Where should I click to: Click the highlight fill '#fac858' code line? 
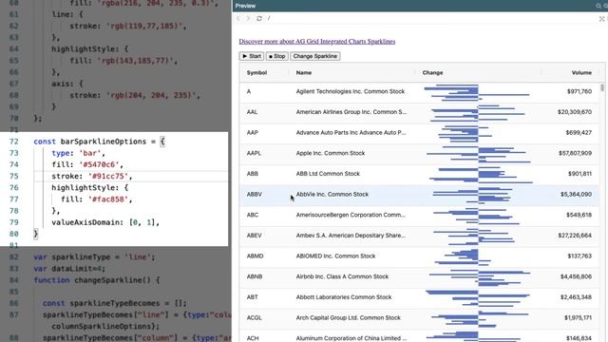click(97, 199)
